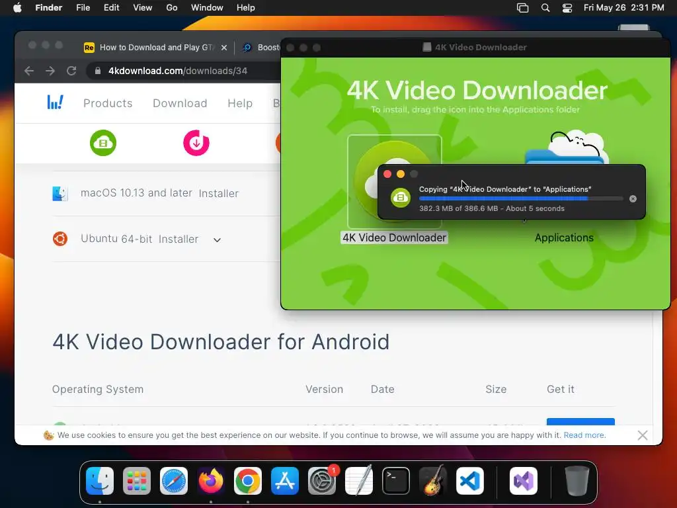Open the Go menu
The height and width of the screenshot is (508, 677).
tap(172, 8)
